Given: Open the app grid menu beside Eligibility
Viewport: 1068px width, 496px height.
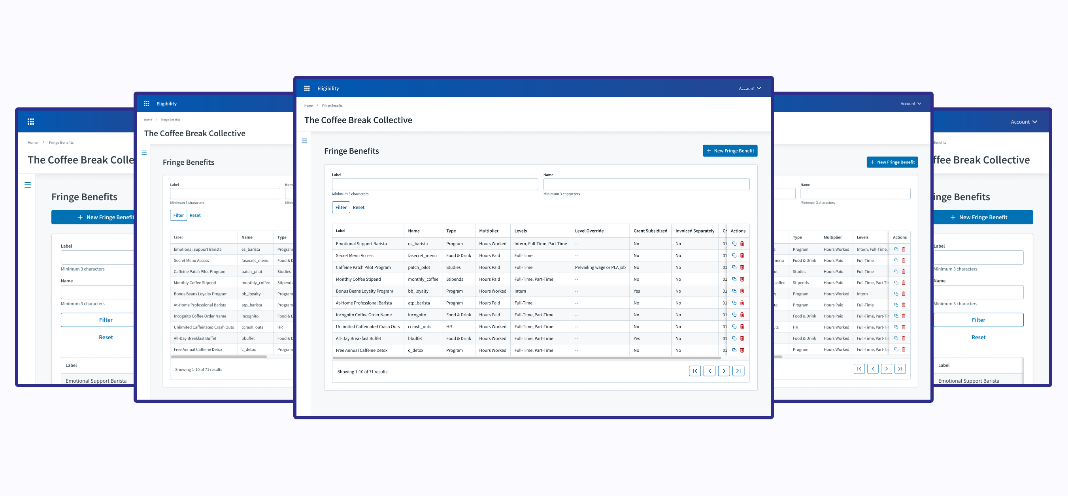Looking at the screenshot, I should [x=307, y=88].
